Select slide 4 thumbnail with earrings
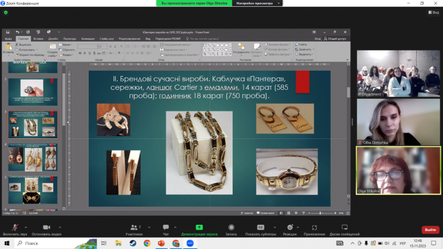 click(33, 157)
